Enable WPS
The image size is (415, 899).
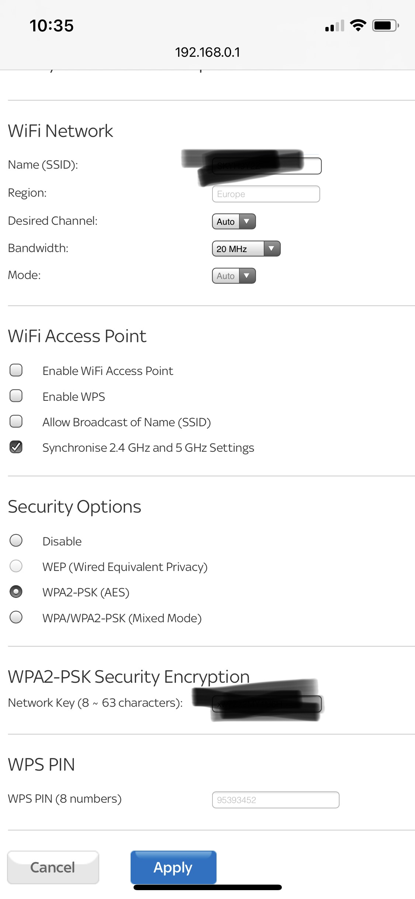15,396
